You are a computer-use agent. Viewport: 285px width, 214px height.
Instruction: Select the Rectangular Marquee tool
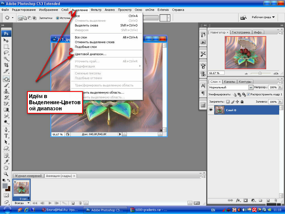point(6,47)
